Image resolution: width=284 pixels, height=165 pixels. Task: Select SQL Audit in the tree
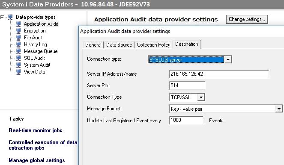pos(34,58)
